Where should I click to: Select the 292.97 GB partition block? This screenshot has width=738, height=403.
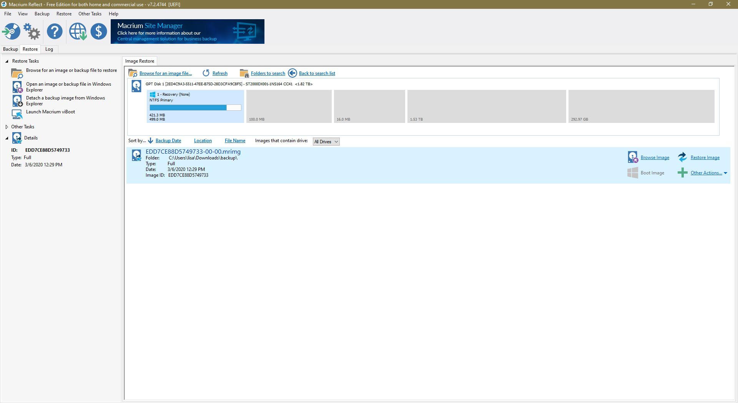pos(641,106)
